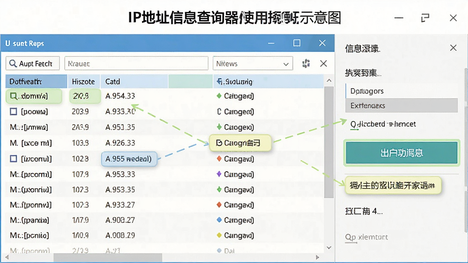The image size is (468, 263).
Task: Click the table's scroll up arrow
Action: point(329,80)
